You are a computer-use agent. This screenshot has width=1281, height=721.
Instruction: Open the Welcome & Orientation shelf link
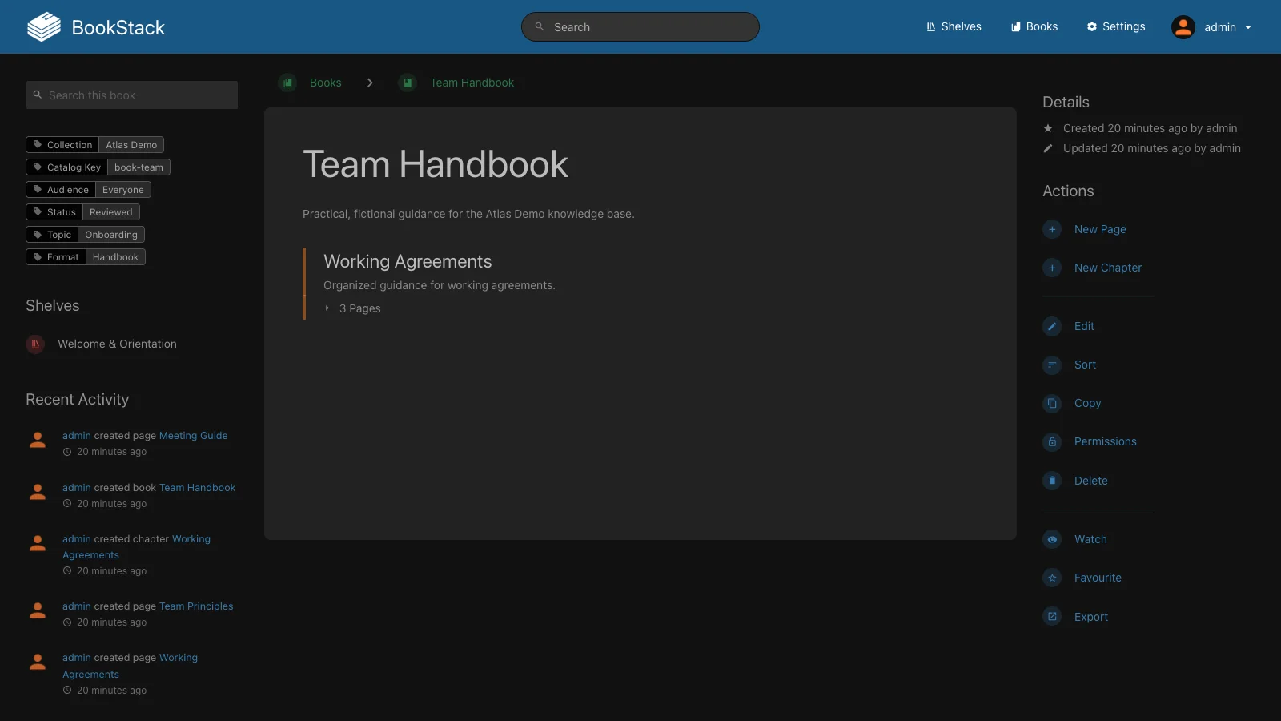(x=117, y=344)
